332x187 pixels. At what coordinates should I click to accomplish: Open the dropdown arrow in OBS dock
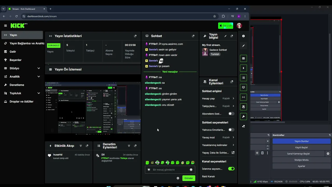click(x=268, y=141)
